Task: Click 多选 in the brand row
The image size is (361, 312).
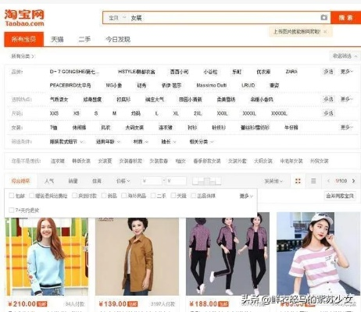Action: (x=328, y=72)
